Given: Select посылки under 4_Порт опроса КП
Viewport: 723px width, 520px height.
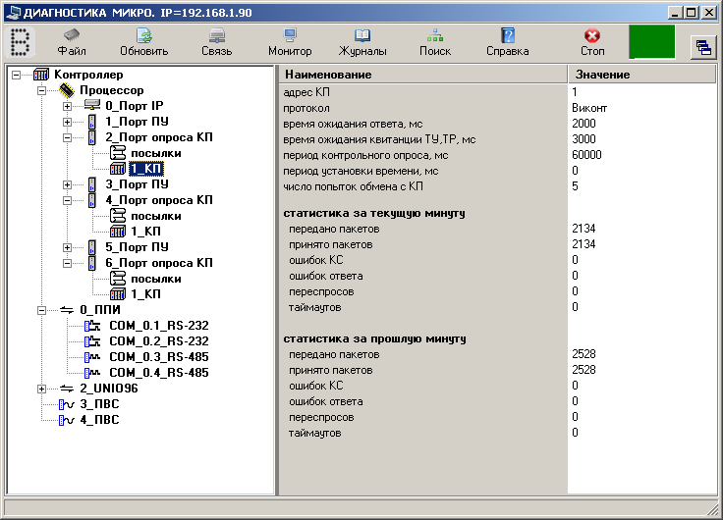Looking at the screenshot, I should (x=155, y=216).
